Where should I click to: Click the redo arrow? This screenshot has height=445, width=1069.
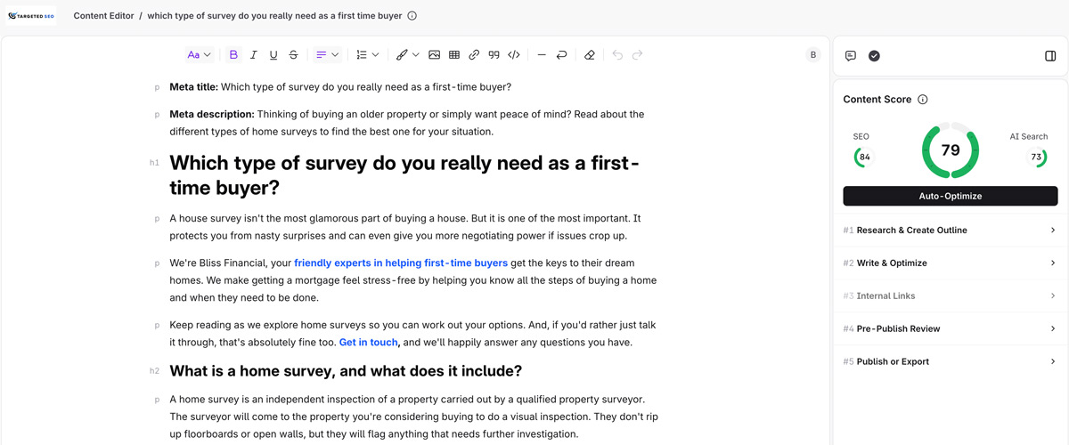(637, 55)
